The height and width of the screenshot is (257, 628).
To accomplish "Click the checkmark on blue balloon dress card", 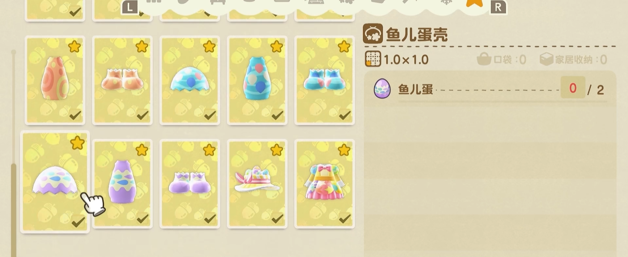I will tap(277, 115).
